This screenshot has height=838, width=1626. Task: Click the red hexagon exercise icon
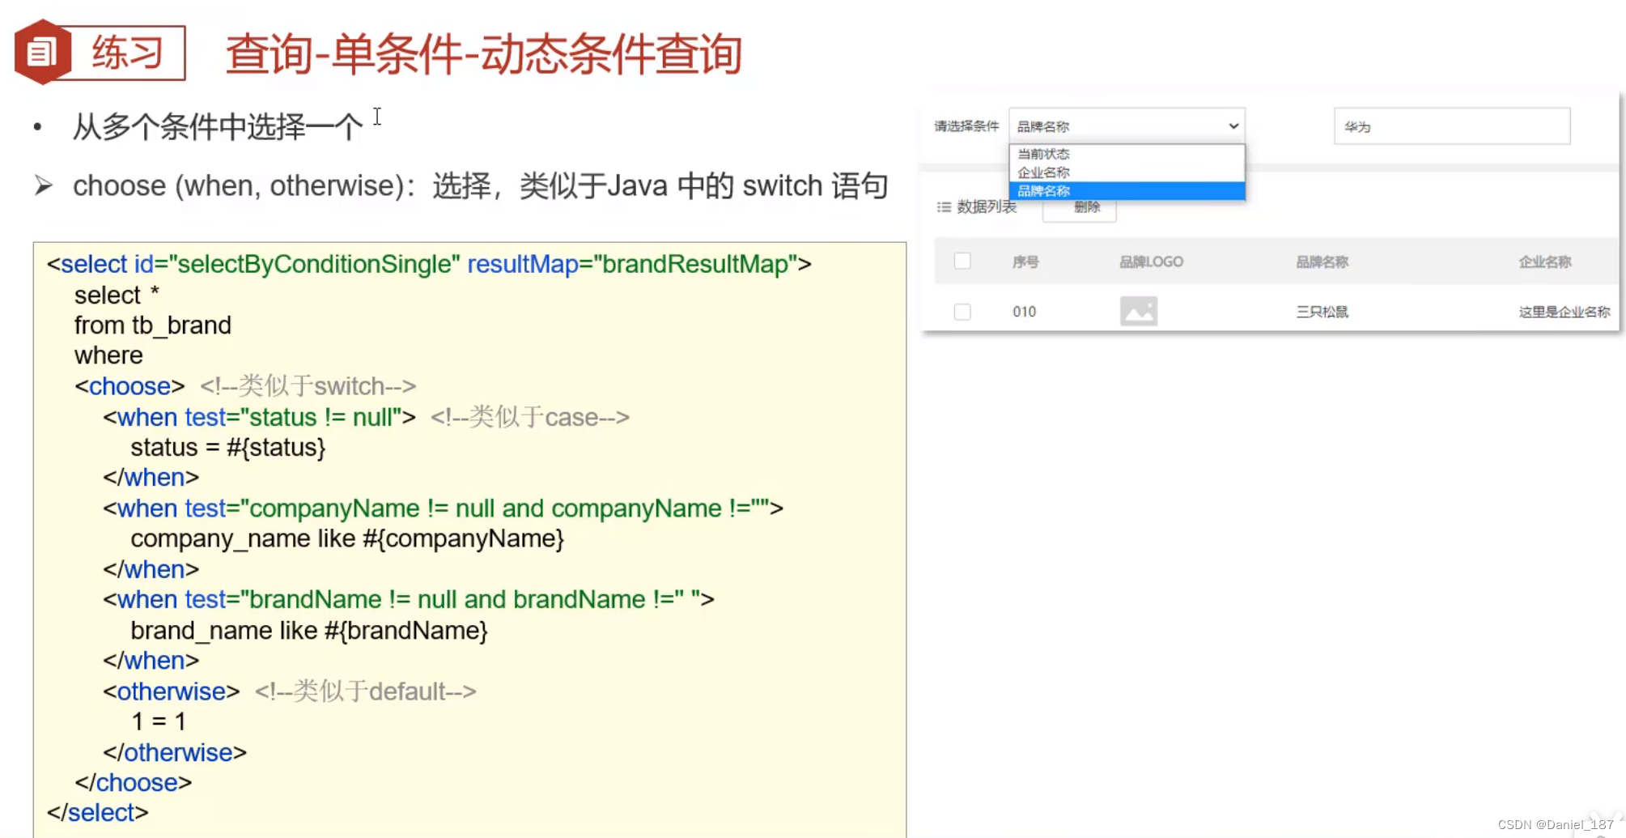click(43, 53)
